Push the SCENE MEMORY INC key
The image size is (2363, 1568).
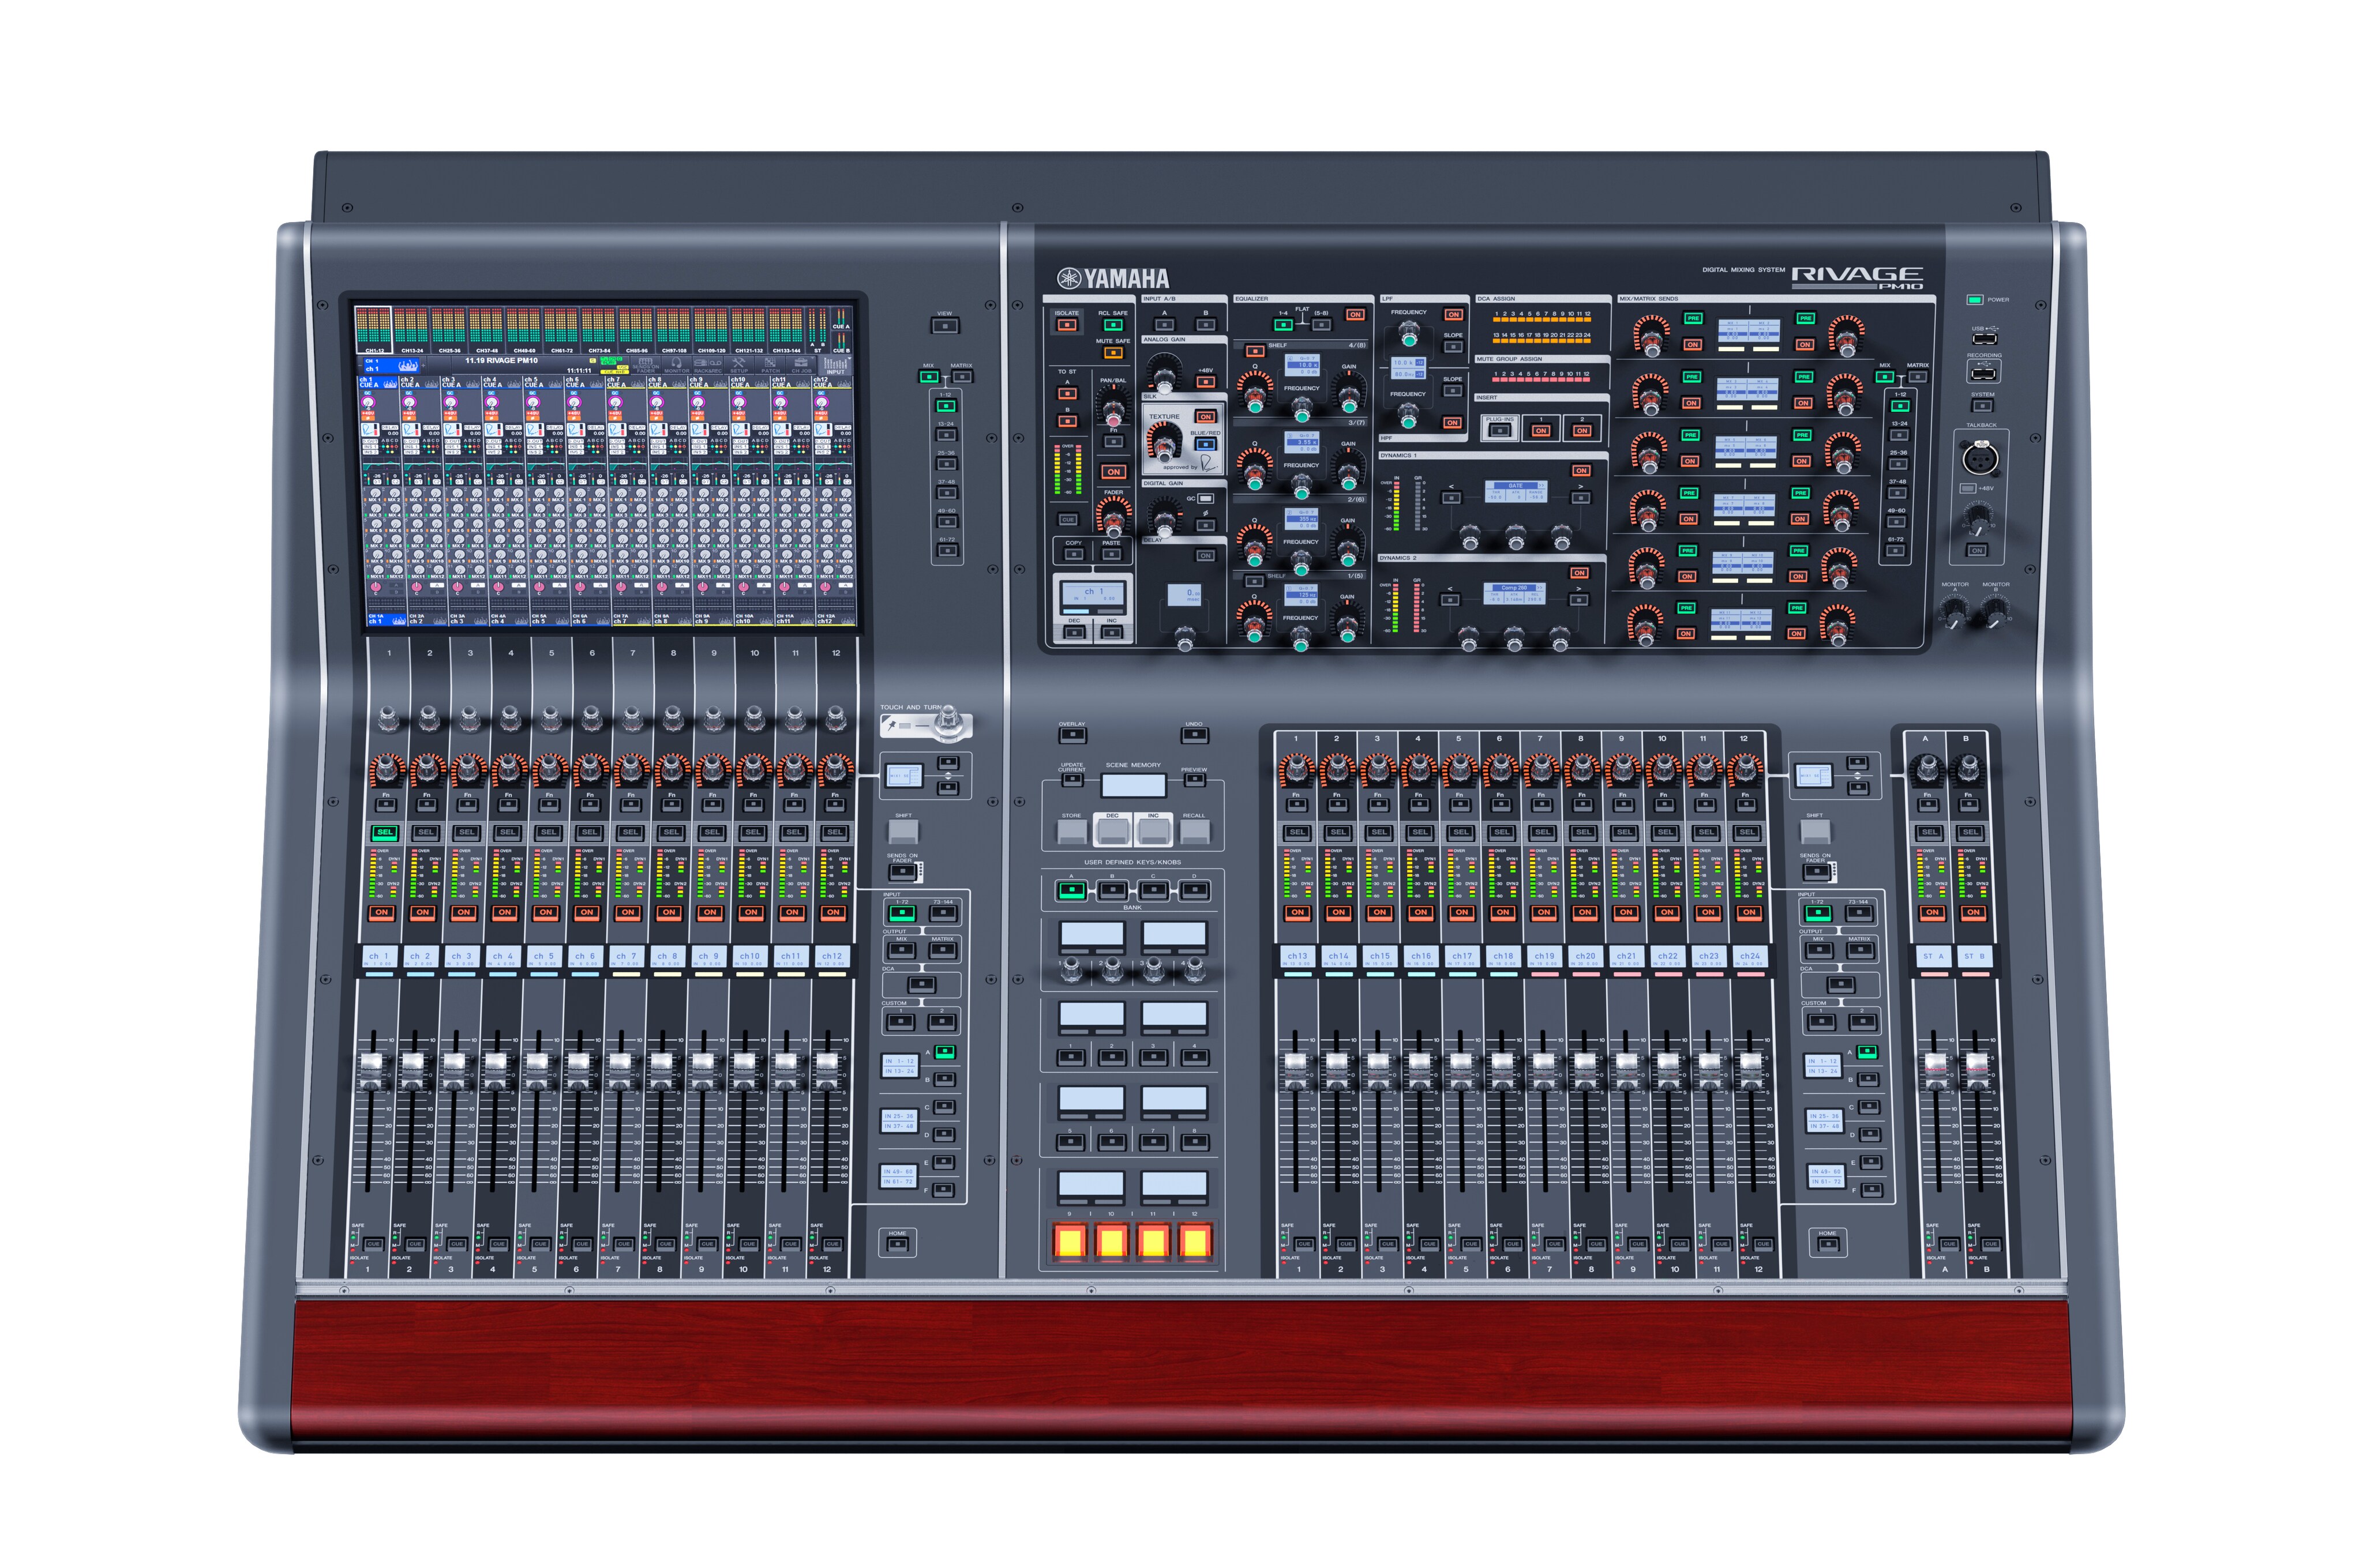pos(1153,832)
